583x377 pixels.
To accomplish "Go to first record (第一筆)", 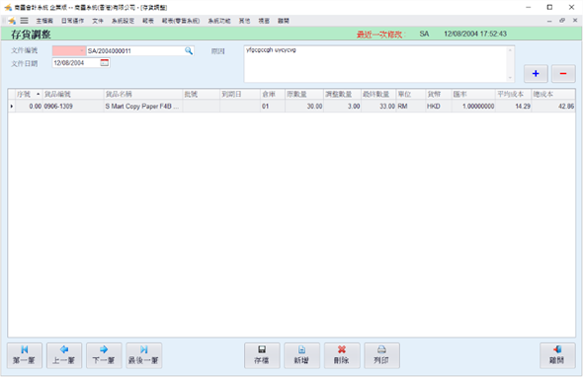I will coord(25,355).
